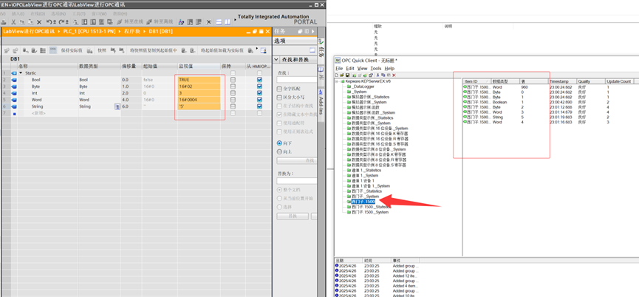
Task: Click the 保持实际值 keep actual values button
Action: [x=72, y=50]
